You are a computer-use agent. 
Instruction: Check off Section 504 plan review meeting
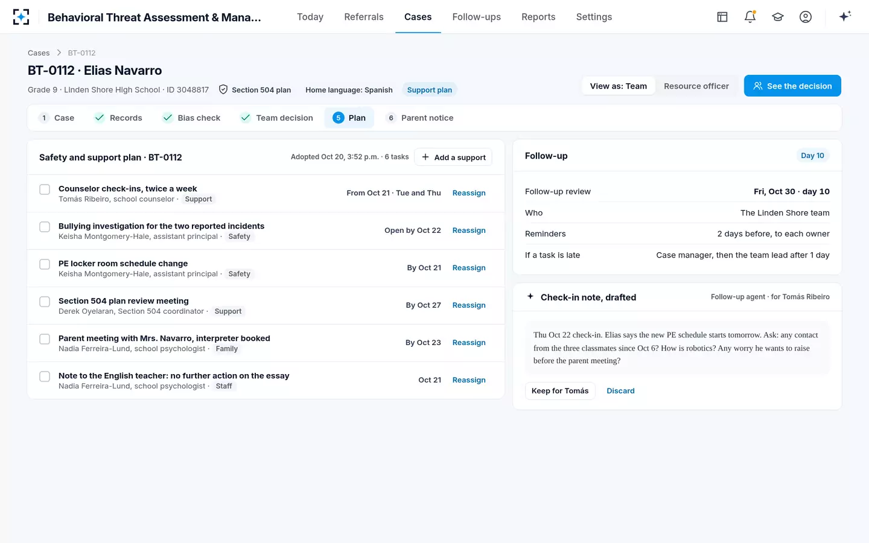pyautogui.click(x=45, y=302)
